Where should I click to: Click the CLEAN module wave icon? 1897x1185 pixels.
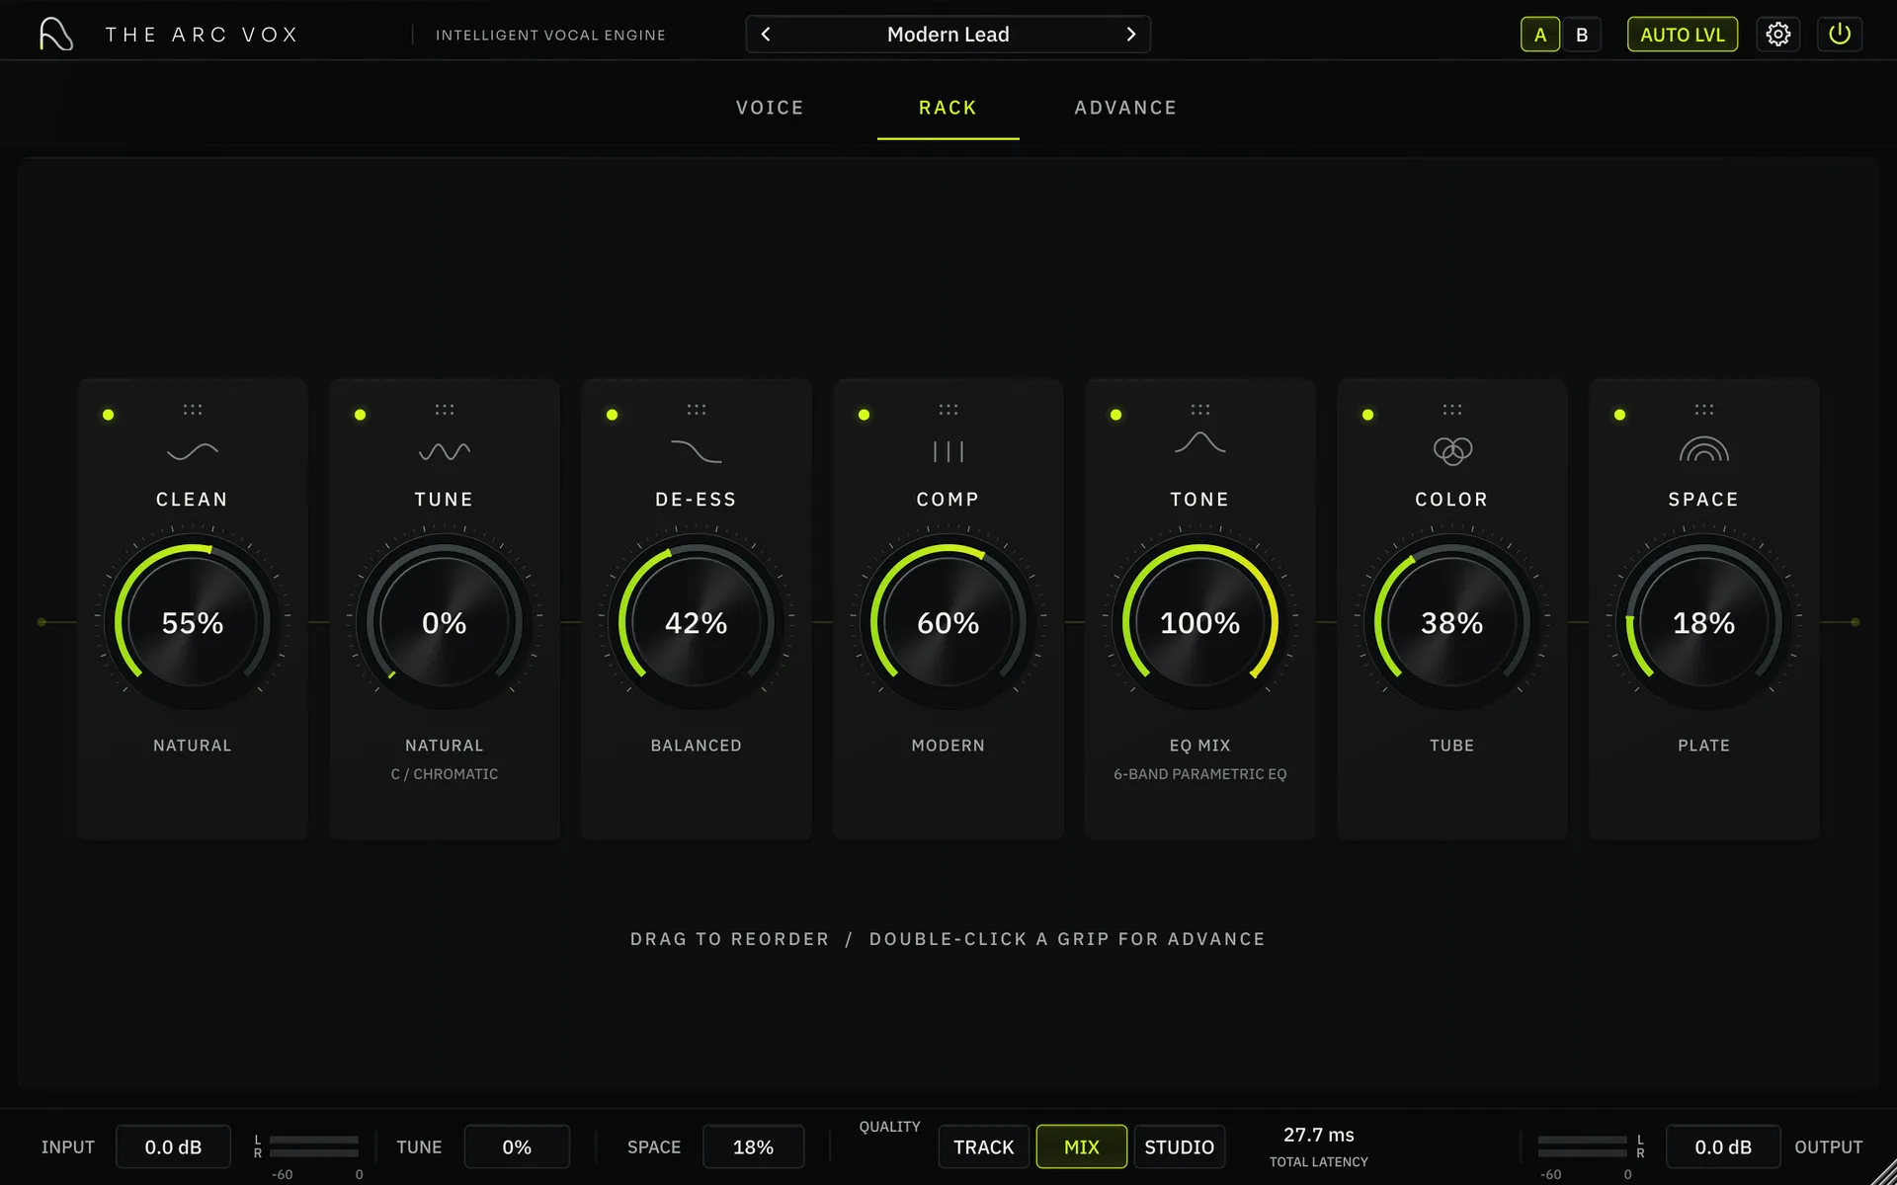tap(193, 451)
